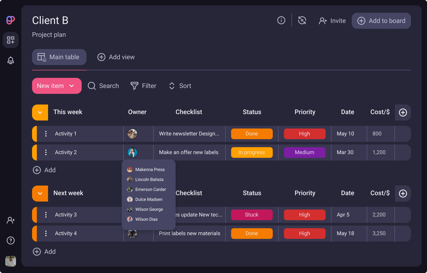The height and width of the screenshot is (273, 427).
Task: Click the board activity refresh icon
Action: [x=302, y=20]
